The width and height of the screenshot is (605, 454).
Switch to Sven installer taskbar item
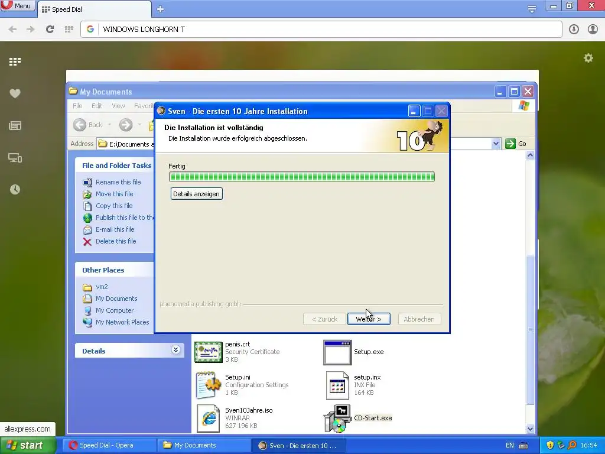[x=298, y=445]
